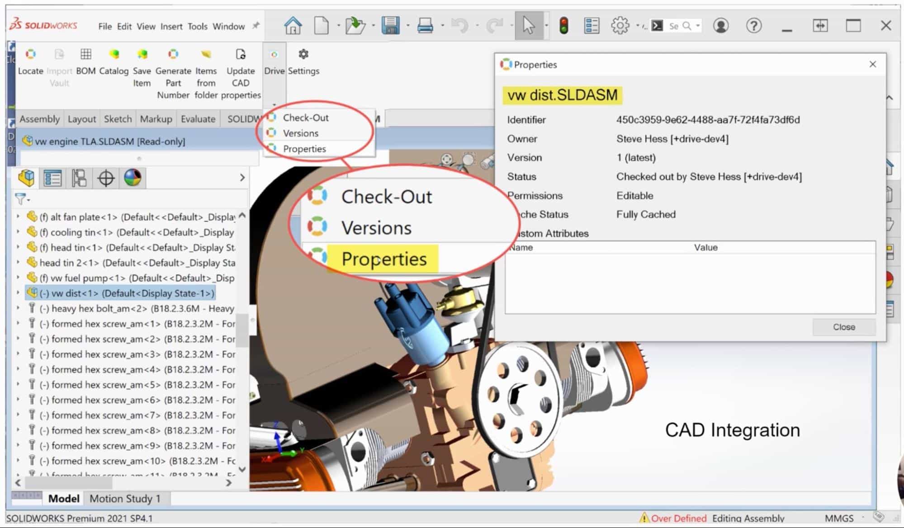This screenshot has width=904, height=528.
Task: Switch to the Motion Study 1 tab
Action: (125, 499)
